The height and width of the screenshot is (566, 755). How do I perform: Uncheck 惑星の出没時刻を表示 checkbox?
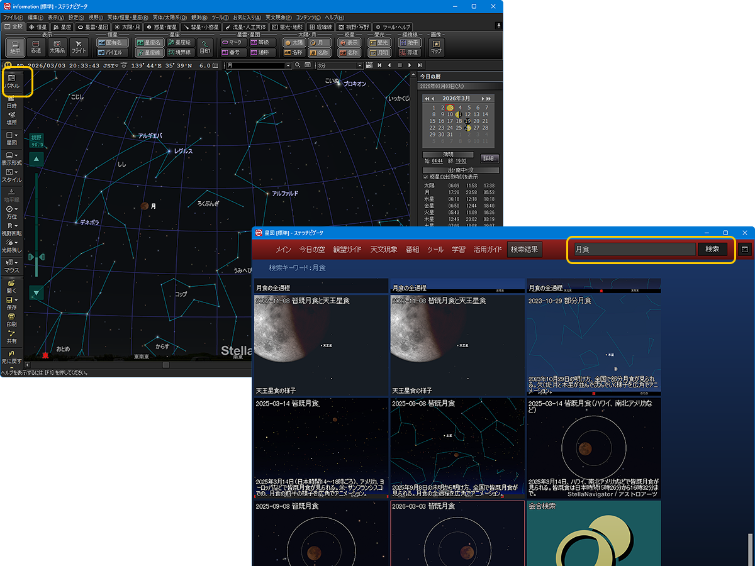point(426,177)
